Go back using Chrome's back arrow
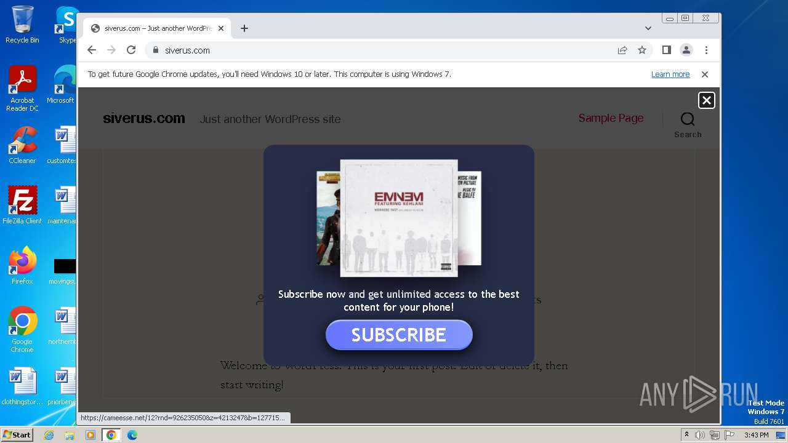788x443 pixels. [x=92, y=50]
